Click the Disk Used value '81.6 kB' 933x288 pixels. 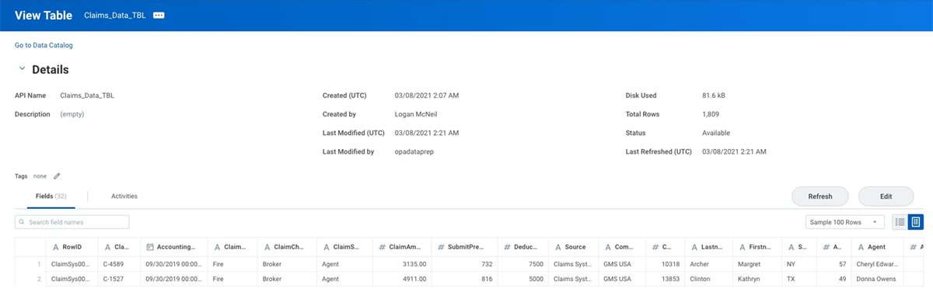tap(715, 95)
